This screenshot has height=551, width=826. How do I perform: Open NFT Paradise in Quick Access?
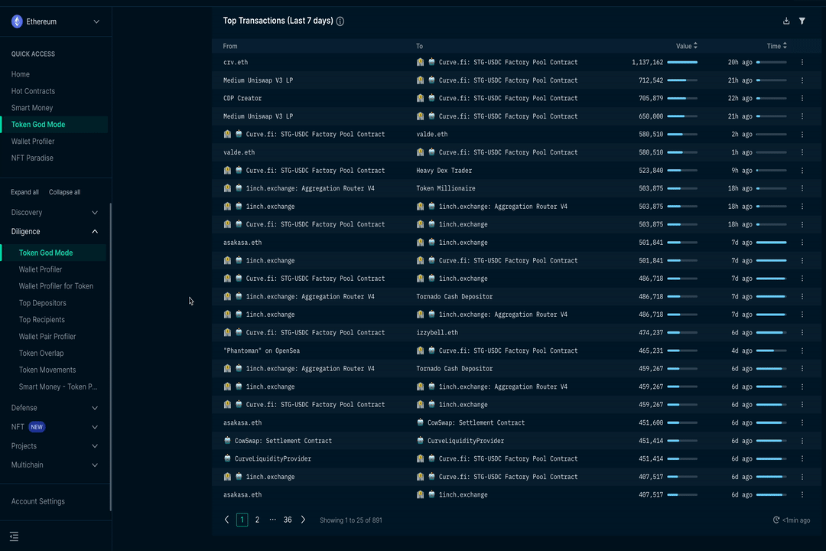pos(32,158)
